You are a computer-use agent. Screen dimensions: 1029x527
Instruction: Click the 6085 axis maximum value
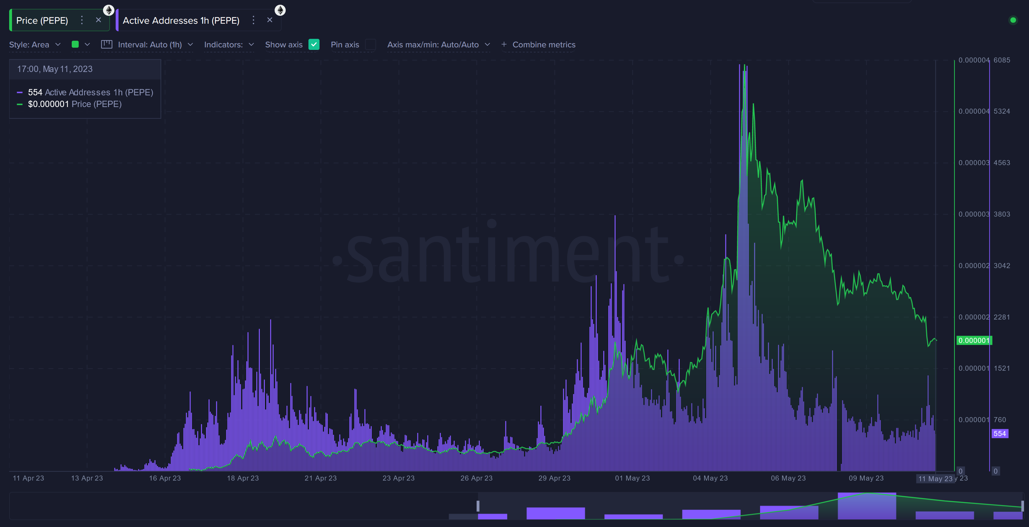point(1002,60)
